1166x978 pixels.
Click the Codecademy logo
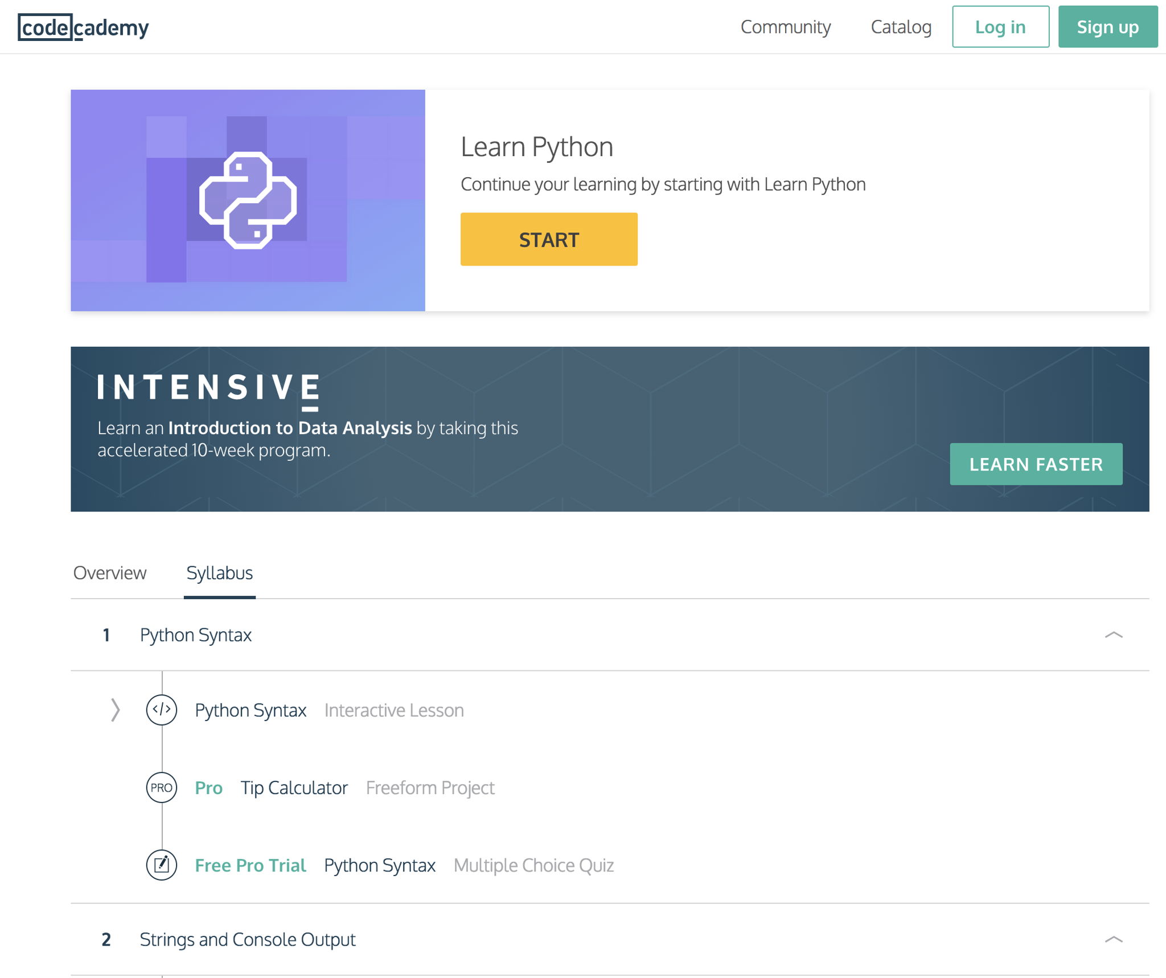coord(83,27)
